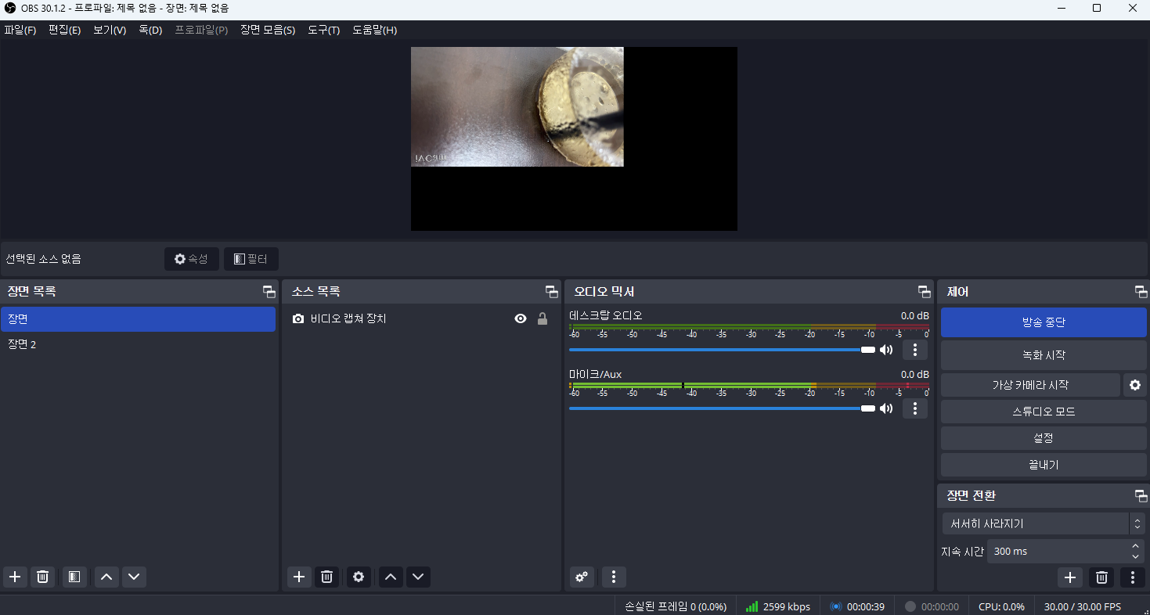
Task: Hide 비디오 캡쳐 장치 with eye icon
Action: tap(521, 319)
